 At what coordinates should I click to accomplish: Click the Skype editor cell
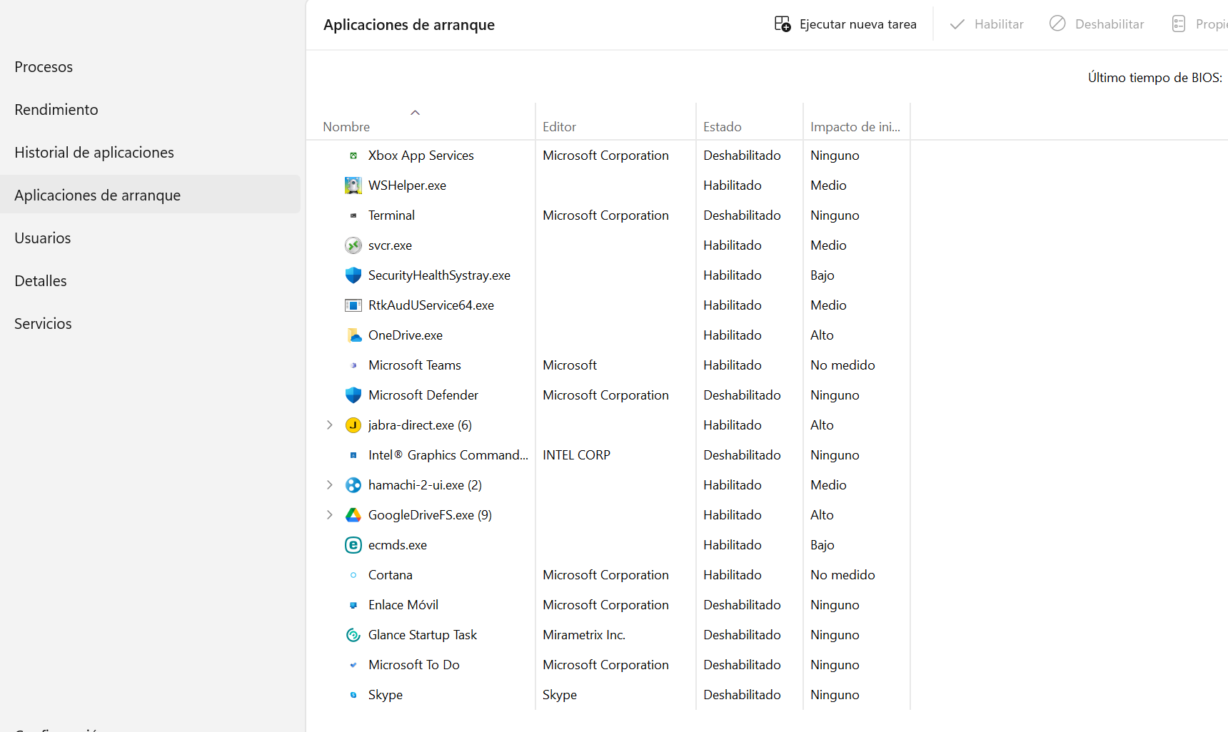point(560,695)
